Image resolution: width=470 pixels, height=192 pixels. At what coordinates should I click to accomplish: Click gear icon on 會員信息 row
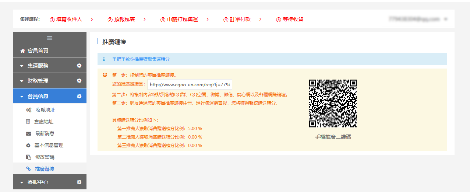tap(79, 96)
